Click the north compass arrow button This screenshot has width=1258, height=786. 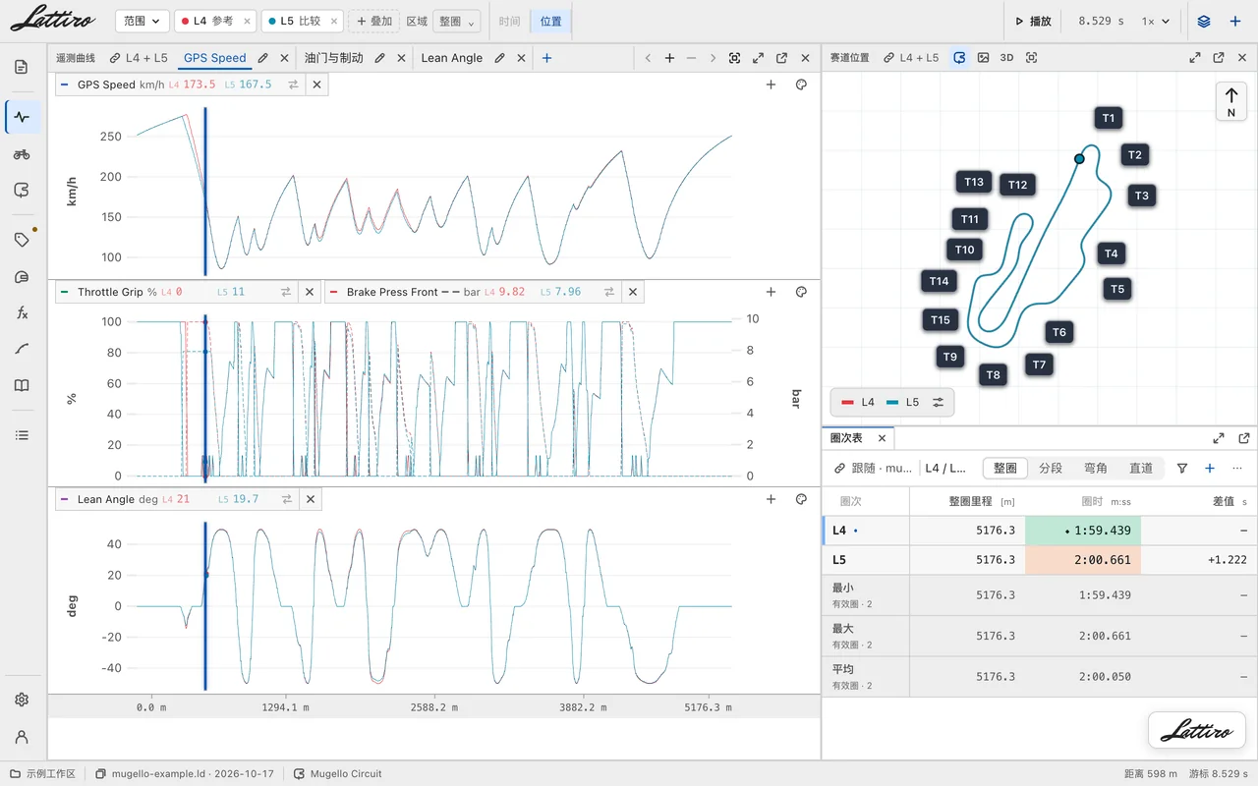(1231, 101)
